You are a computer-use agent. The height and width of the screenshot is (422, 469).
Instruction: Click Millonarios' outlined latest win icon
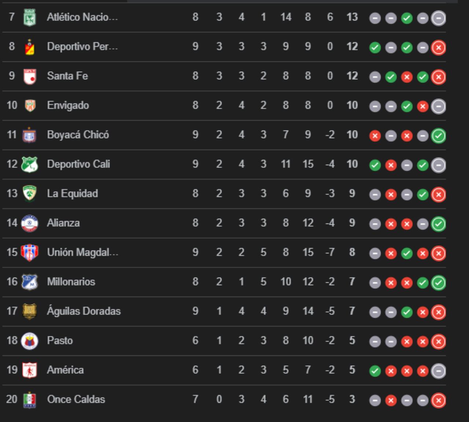click(x=438, y=282)
